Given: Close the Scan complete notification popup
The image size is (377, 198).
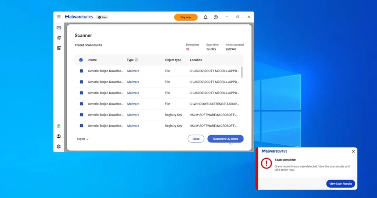Looking at the screenshot, I should coord(353,151).
